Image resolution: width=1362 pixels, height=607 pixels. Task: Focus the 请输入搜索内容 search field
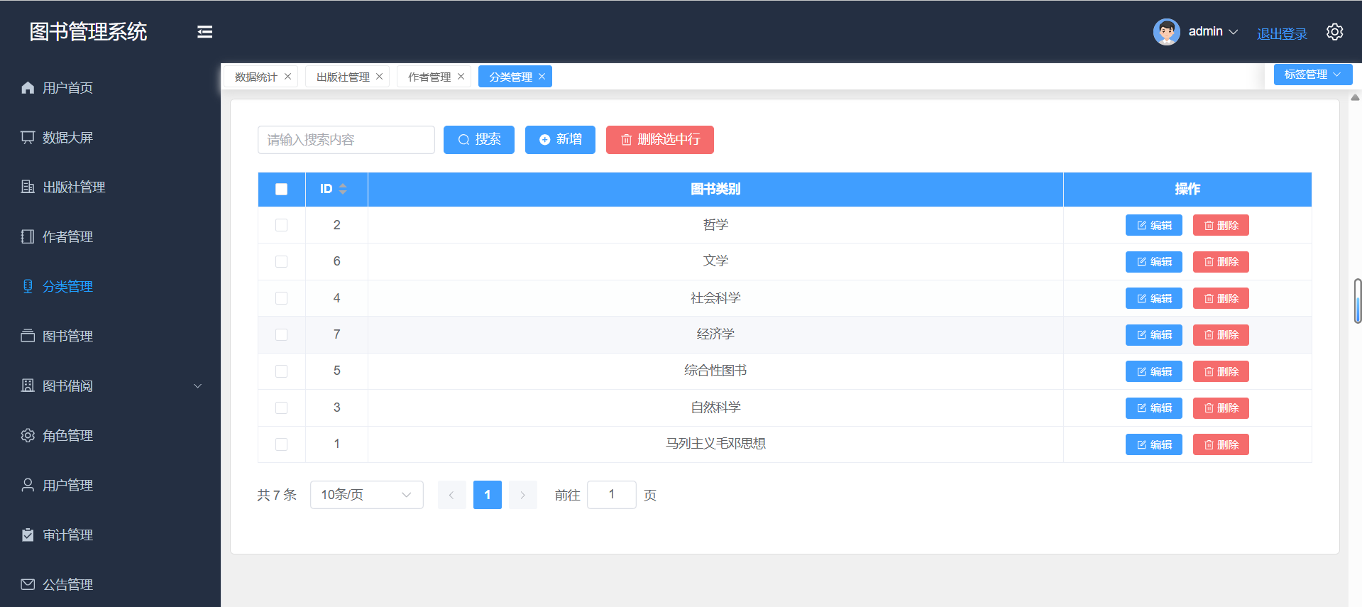[x=346, y=140]
